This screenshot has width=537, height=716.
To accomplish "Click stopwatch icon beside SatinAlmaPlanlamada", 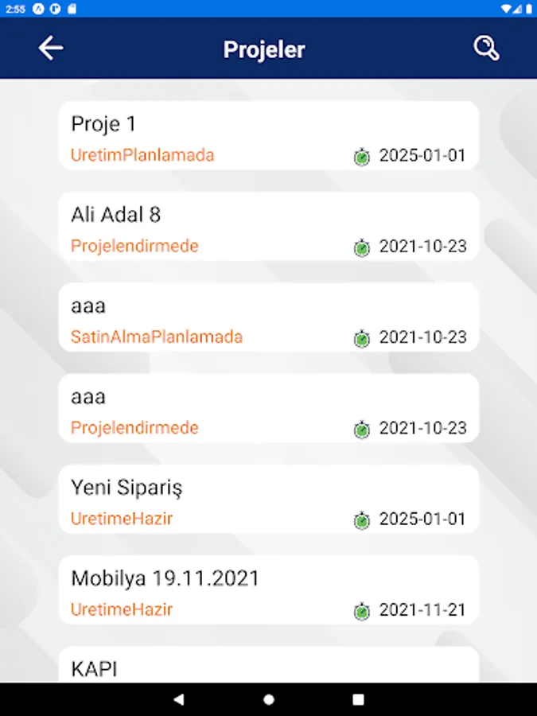I will pyautogui.click(x=362, y=338).
